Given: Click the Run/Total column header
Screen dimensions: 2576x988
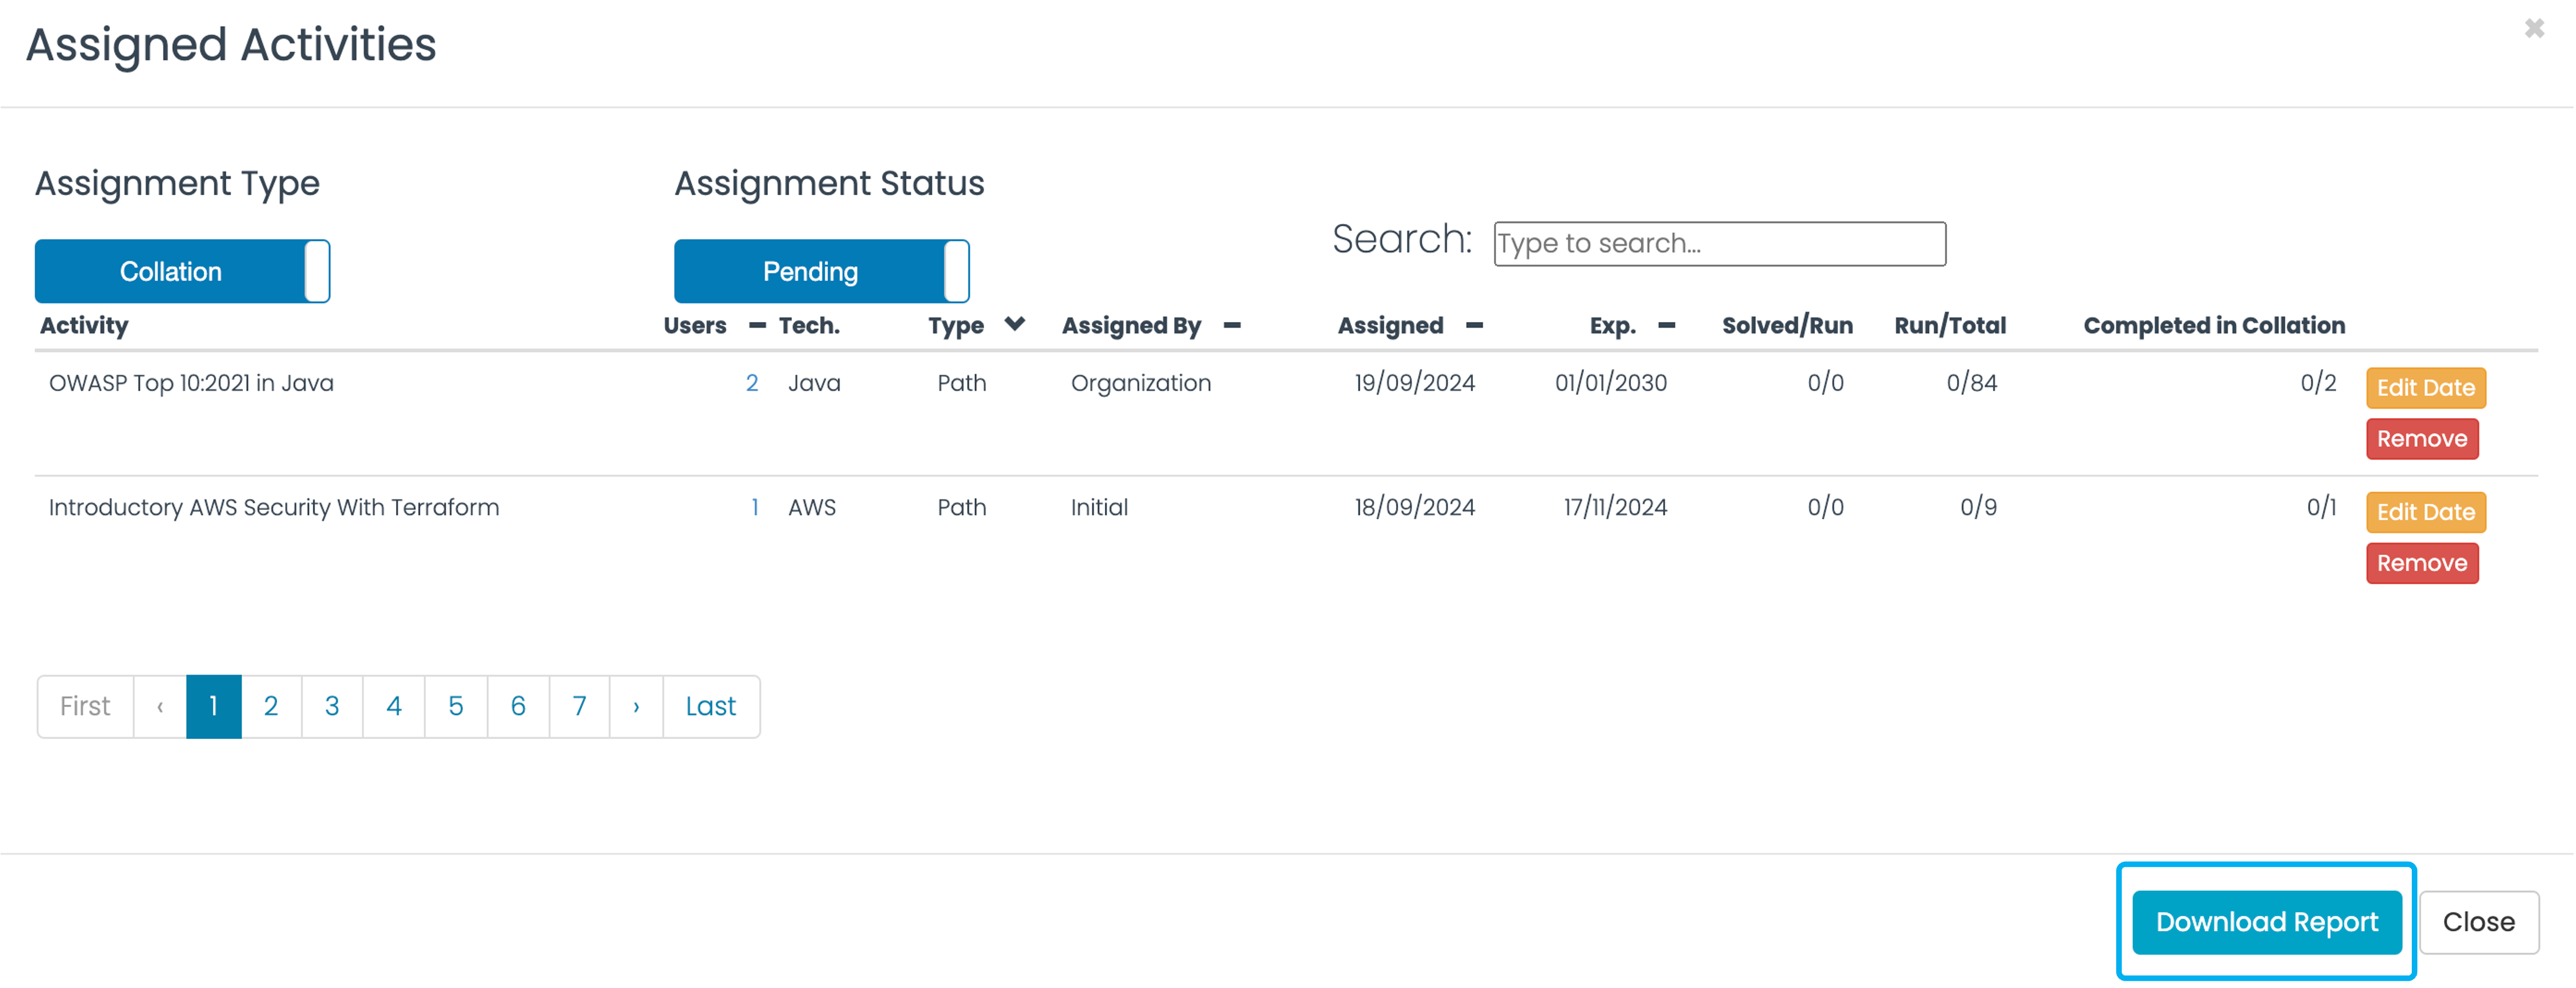Looking at the screenshot, I should 1950,325.
